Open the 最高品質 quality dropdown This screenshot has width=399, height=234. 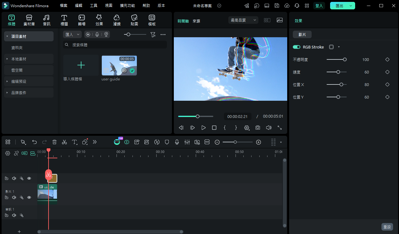pos(243,20)
